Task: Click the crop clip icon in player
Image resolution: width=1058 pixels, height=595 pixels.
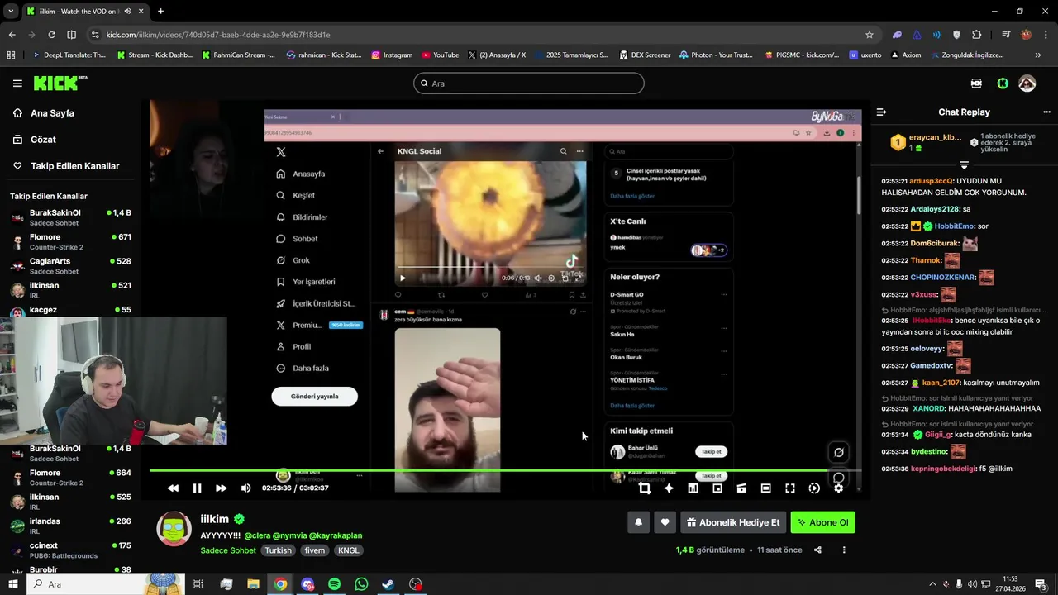Action: [645, 488]
